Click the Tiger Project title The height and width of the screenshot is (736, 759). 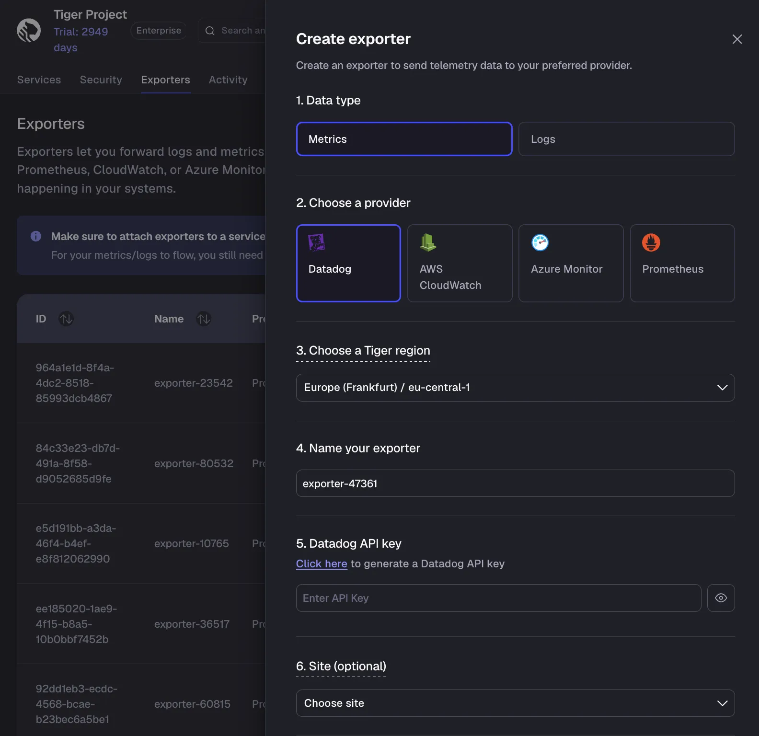(x=90, y=14)
